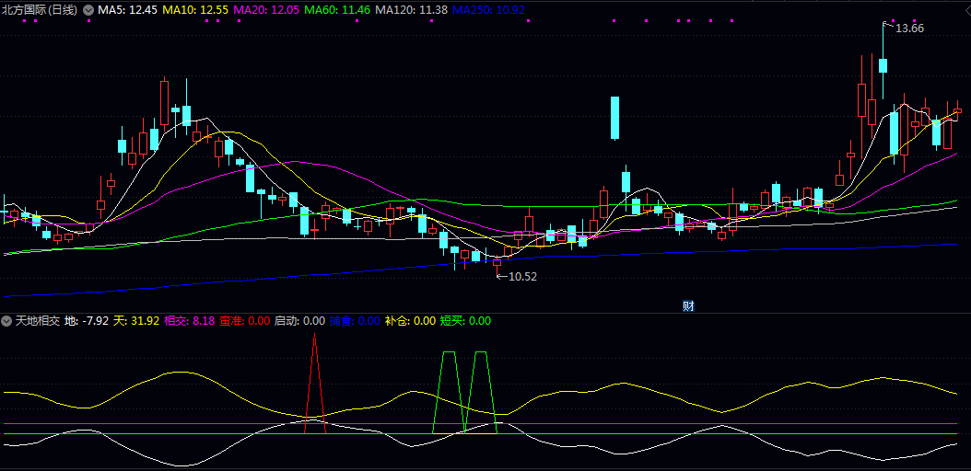Select the magenta MA20 indicator label
This screenshot has height=471, width=971.
(266, 9)
